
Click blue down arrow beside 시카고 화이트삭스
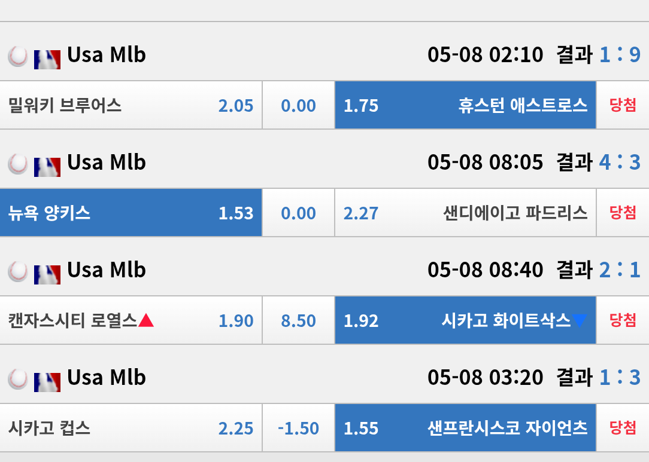[580, 321]
